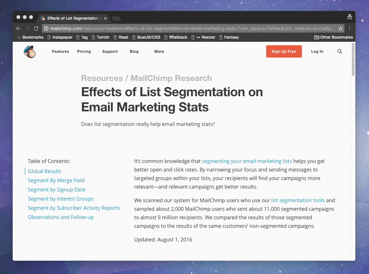Click the Sign Up Free button

point(284,52)
